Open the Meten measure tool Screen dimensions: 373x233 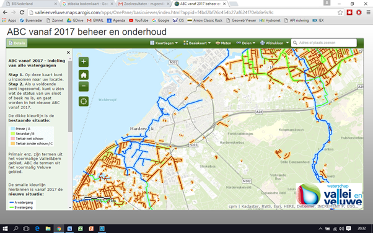(224, 43)
